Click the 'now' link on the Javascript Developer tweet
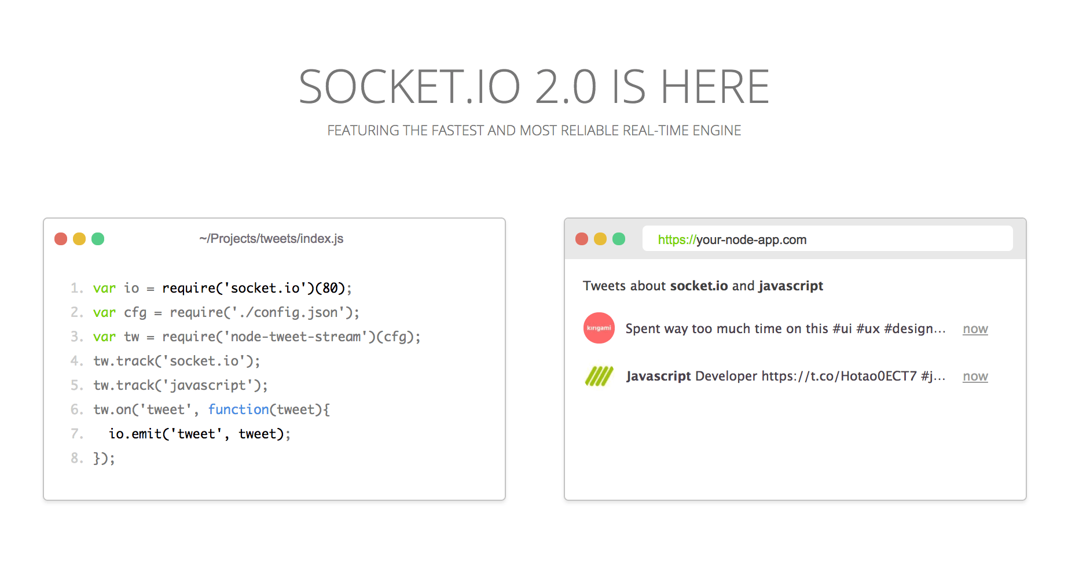Viewport: 1079px width, 561px height. 975,376
